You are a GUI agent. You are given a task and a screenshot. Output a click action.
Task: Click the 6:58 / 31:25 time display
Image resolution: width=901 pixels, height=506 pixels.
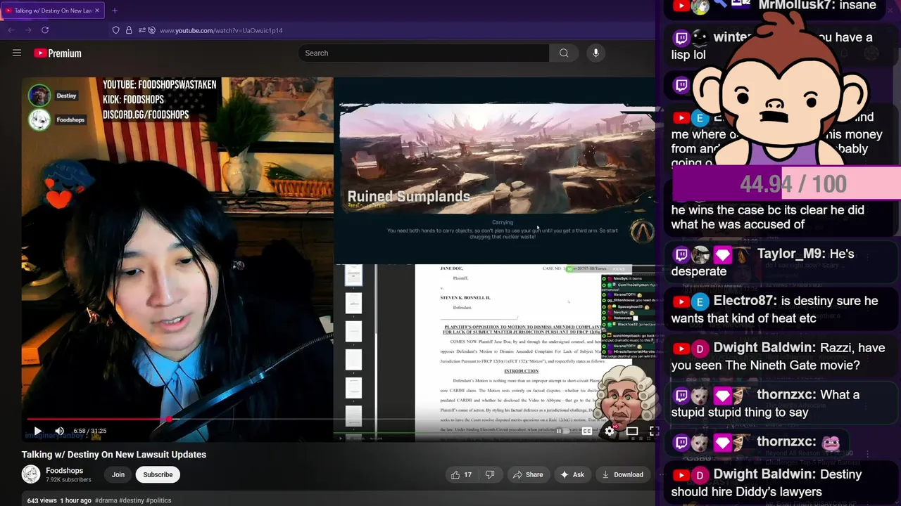(x=90, y=431)
